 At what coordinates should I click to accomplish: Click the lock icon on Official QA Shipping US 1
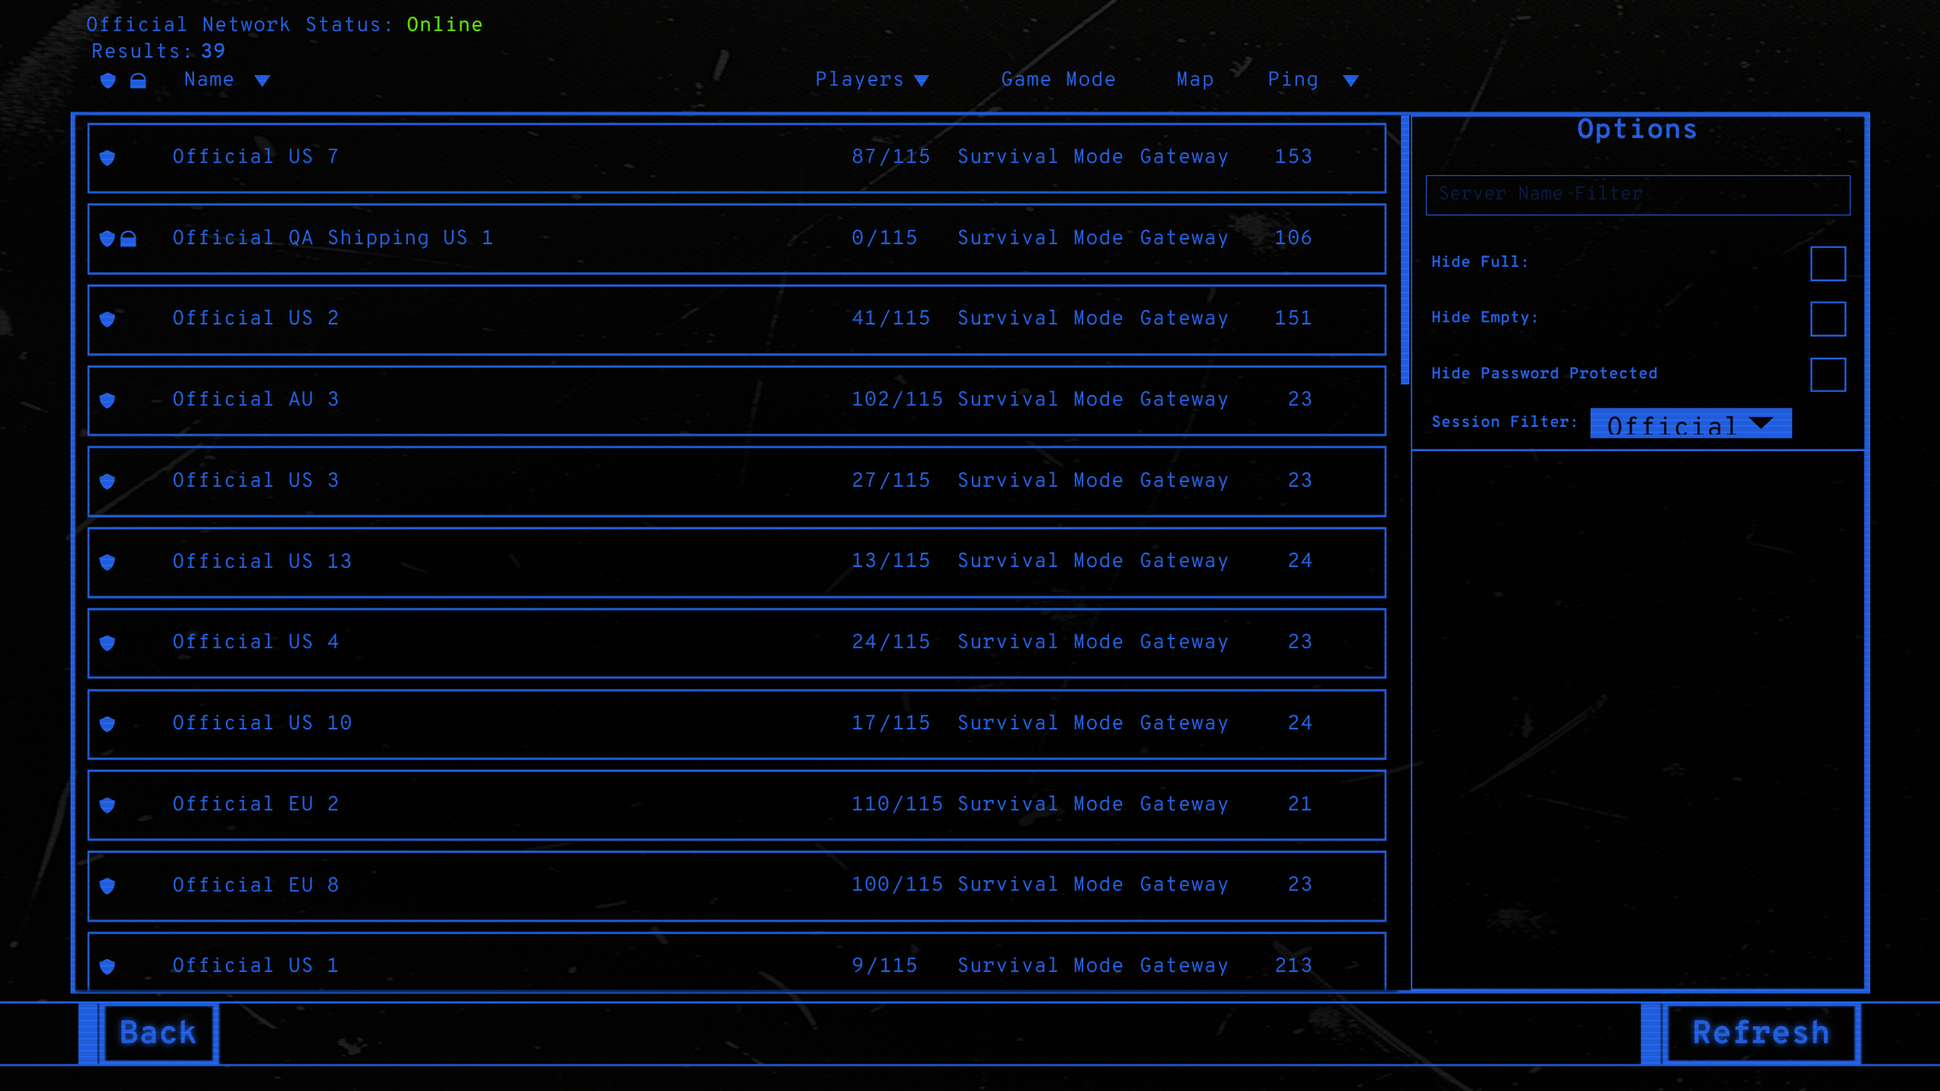tap(129, 239)
